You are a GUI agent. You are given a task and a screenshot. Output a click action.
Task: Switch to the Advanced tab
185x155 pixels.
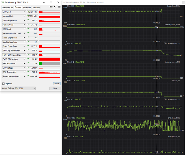point(27,8)
